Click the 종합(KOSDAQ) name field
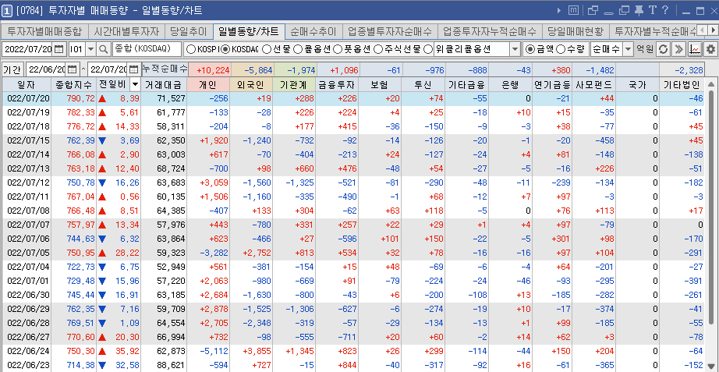 click(x=147, y=48)
